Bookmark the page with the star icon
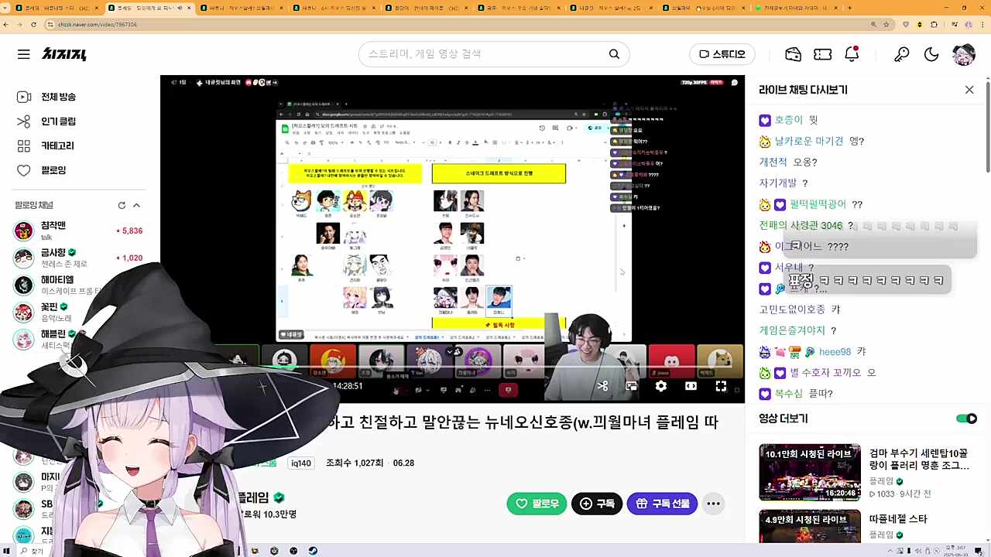Screen dimensions: 991x557 [x=886, y=25]
